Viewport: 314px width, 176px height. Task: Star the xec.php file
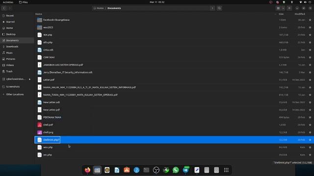pyautogui.click(x=310, y=155)
